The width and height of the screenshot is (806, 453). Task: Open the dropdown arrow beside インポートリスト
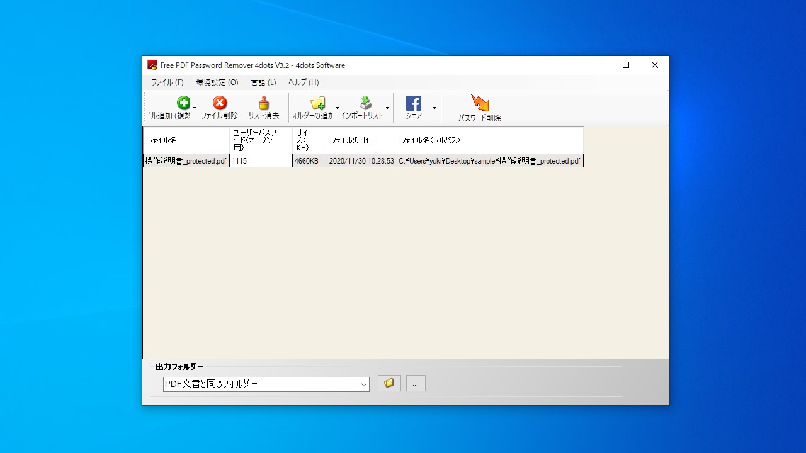(x=387, y=108)
